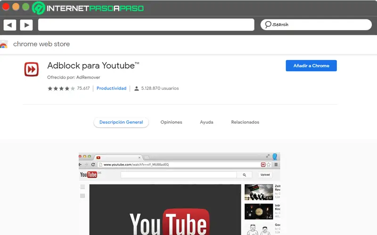Image resolution: width=377 pixels, height=235 pixels.
Task: Click the orange macOS minimize button
Action: [16, 7]
